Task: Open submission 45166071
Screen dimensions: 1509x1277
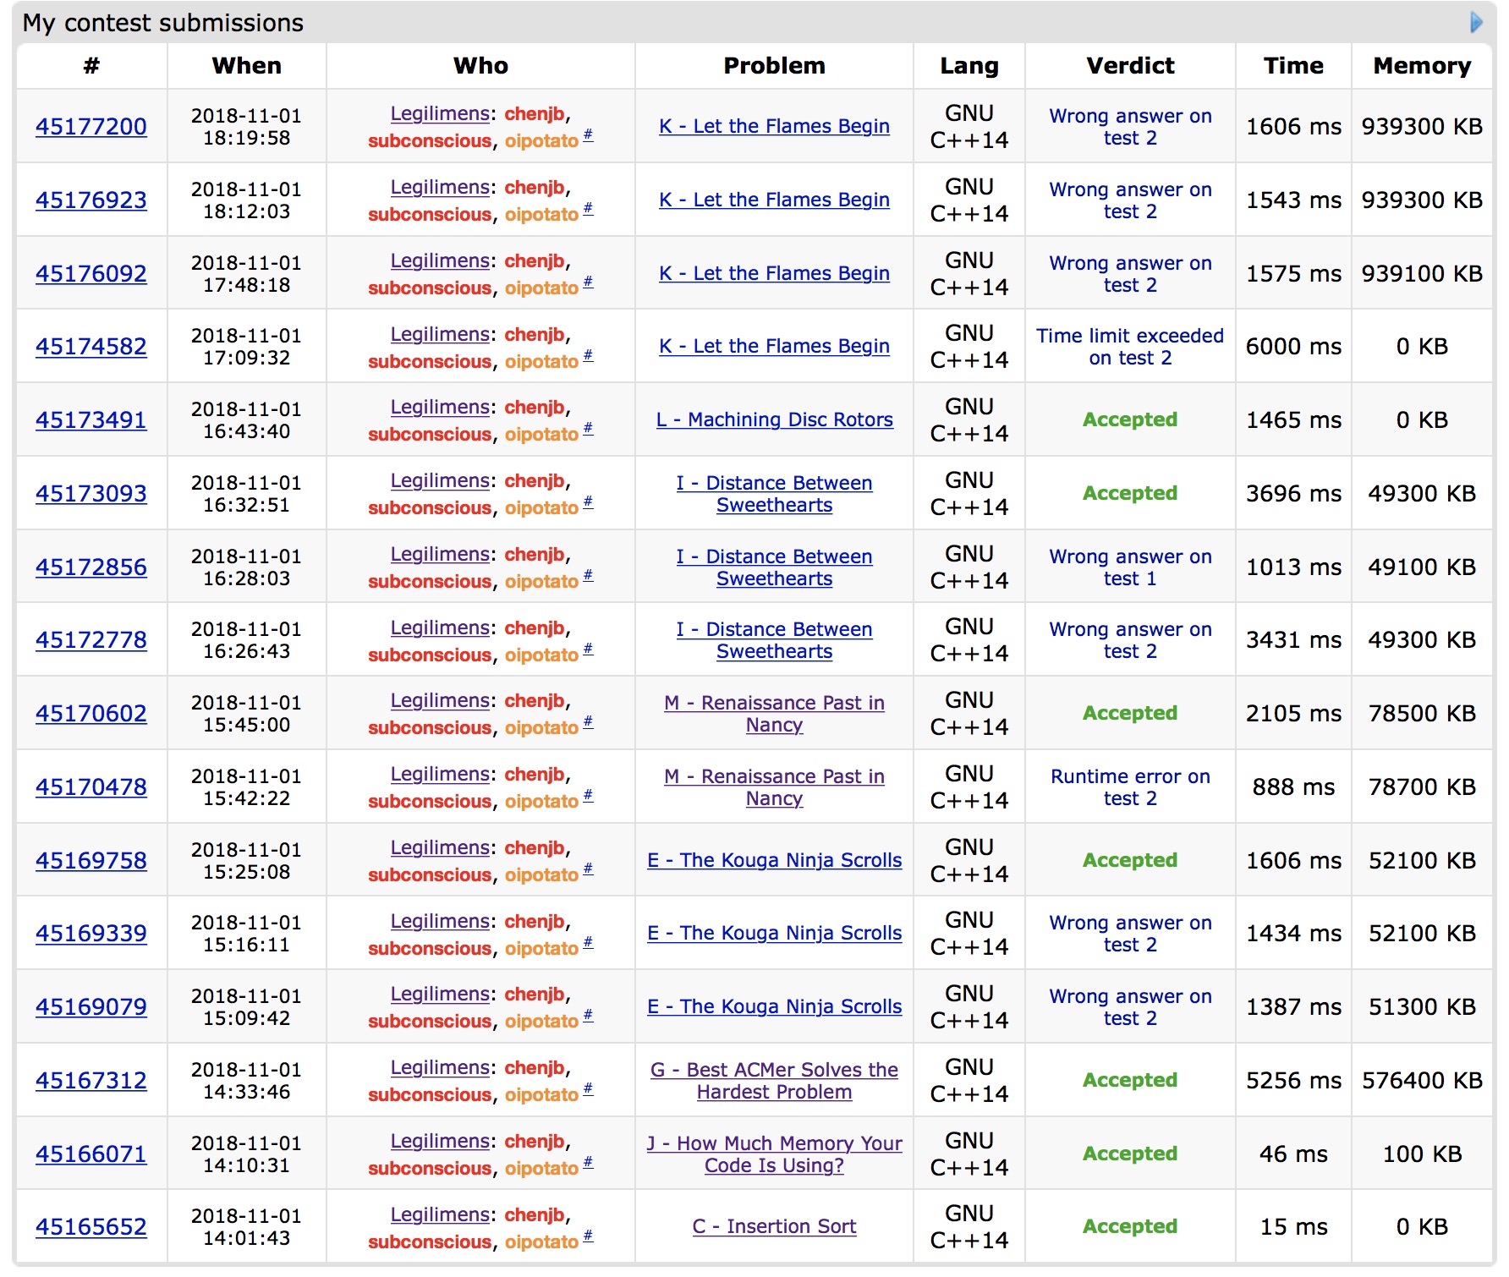Action: pyautogui.click(x=91, y=1154)
